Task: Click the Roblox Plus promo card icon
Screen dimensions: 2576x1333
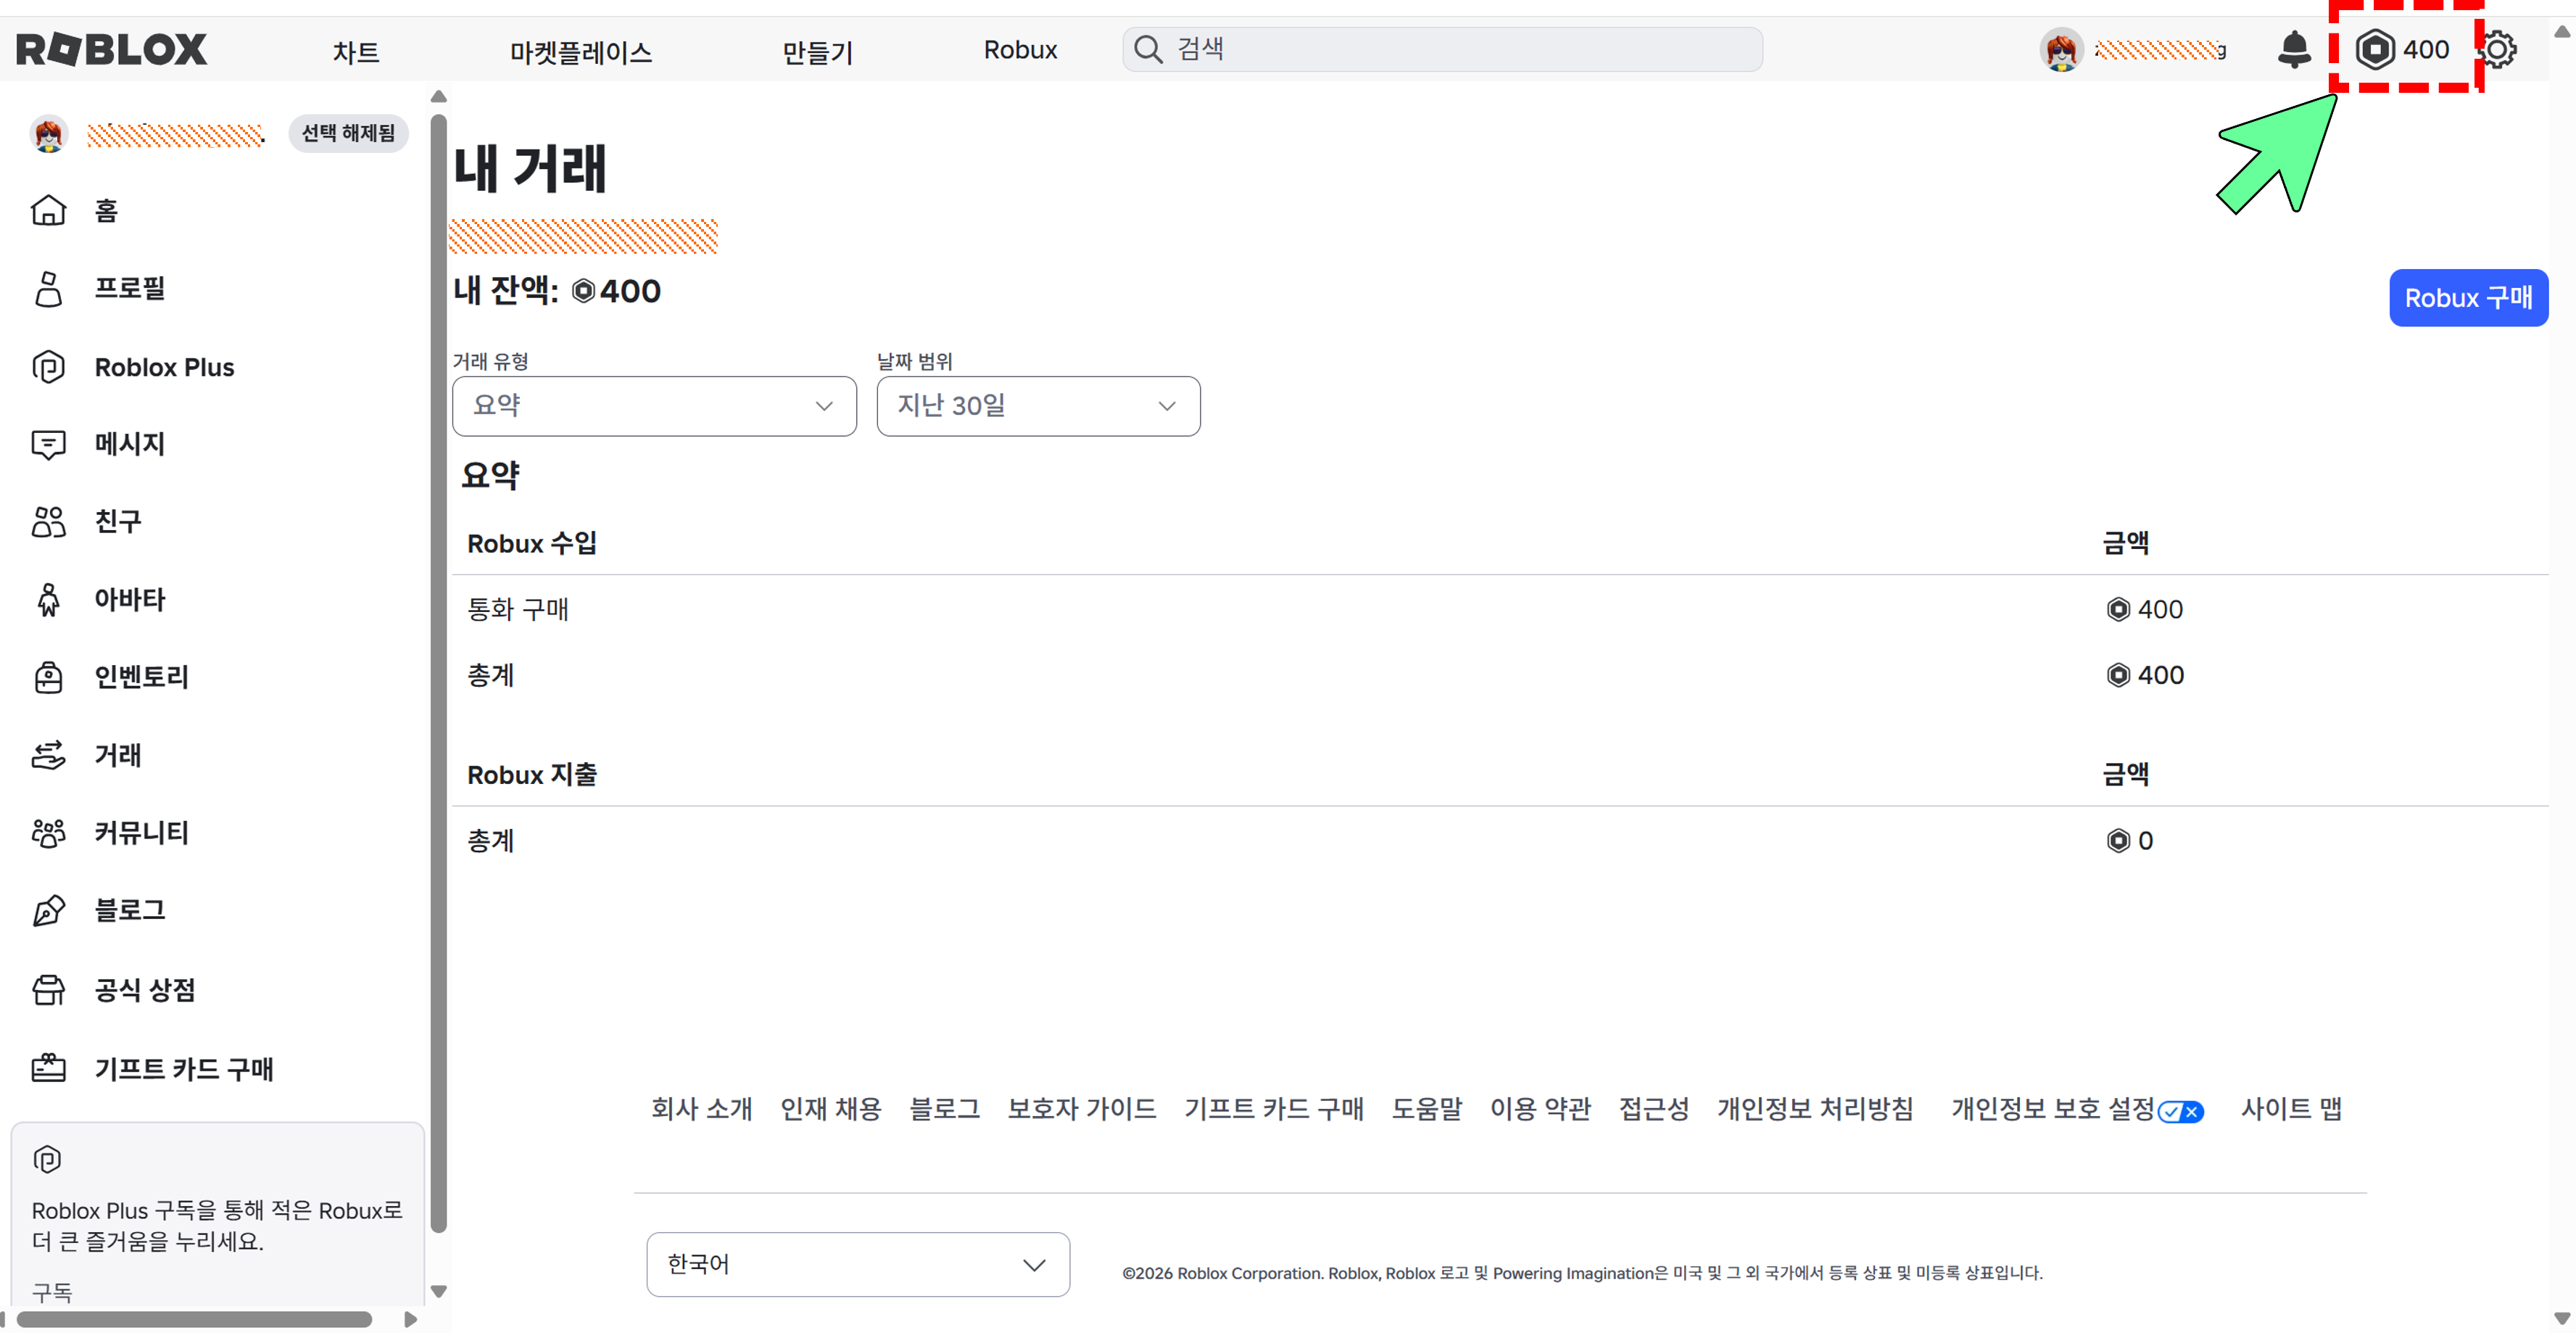Action: point(47,1159)
